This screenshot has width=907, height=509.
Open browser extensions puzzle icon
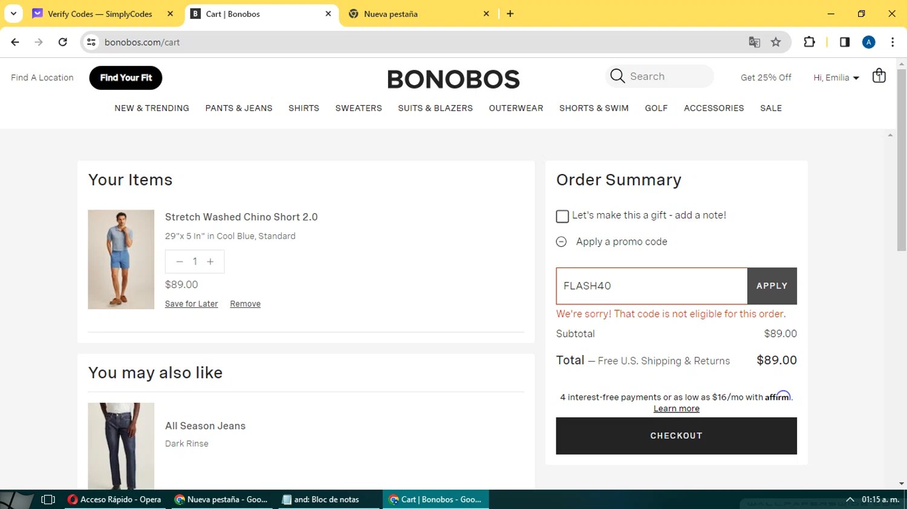point(809,42)
